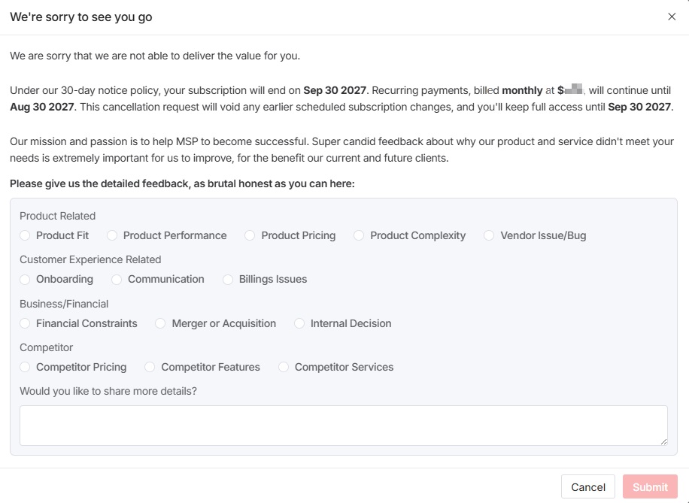Choose Internal Decision as the reason
The image size is (689, 503).
click(299, 323)
